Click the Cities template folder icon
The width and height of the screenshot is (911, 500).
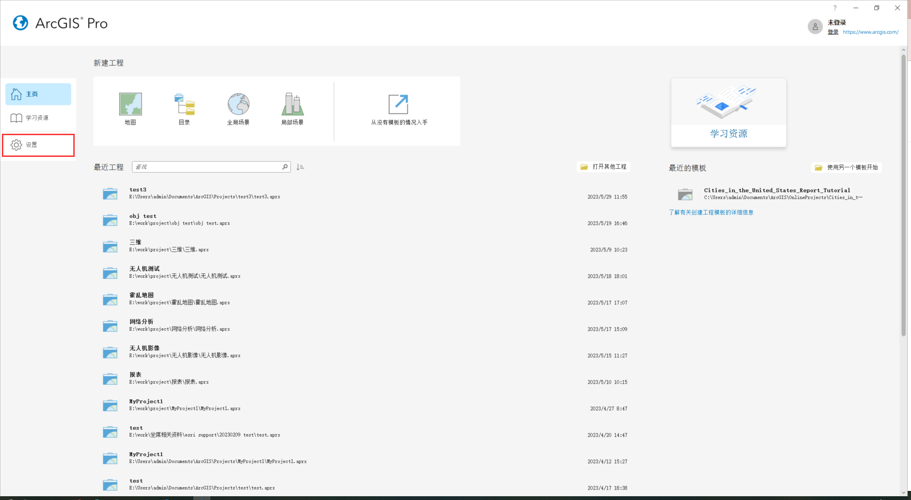tap(685, 194)
